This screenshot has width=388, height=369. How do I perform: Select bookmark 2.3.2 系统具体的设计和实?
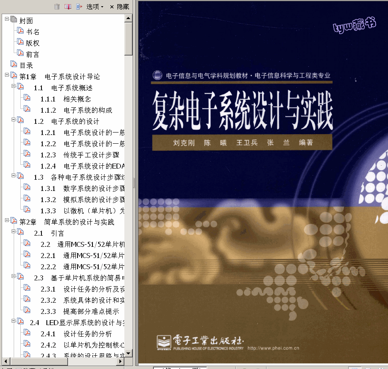tap(82, 300)
